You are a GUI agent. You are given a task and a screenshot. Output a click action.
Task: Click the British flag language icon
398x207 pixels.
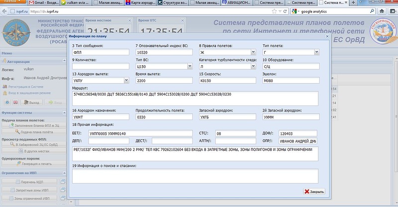pyautogui.click(x=15, y=103)
